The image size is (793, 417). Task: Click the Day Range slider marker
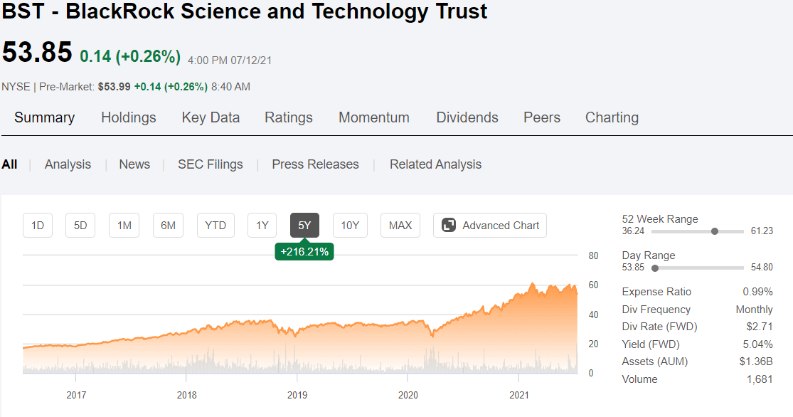coord(655,268)
